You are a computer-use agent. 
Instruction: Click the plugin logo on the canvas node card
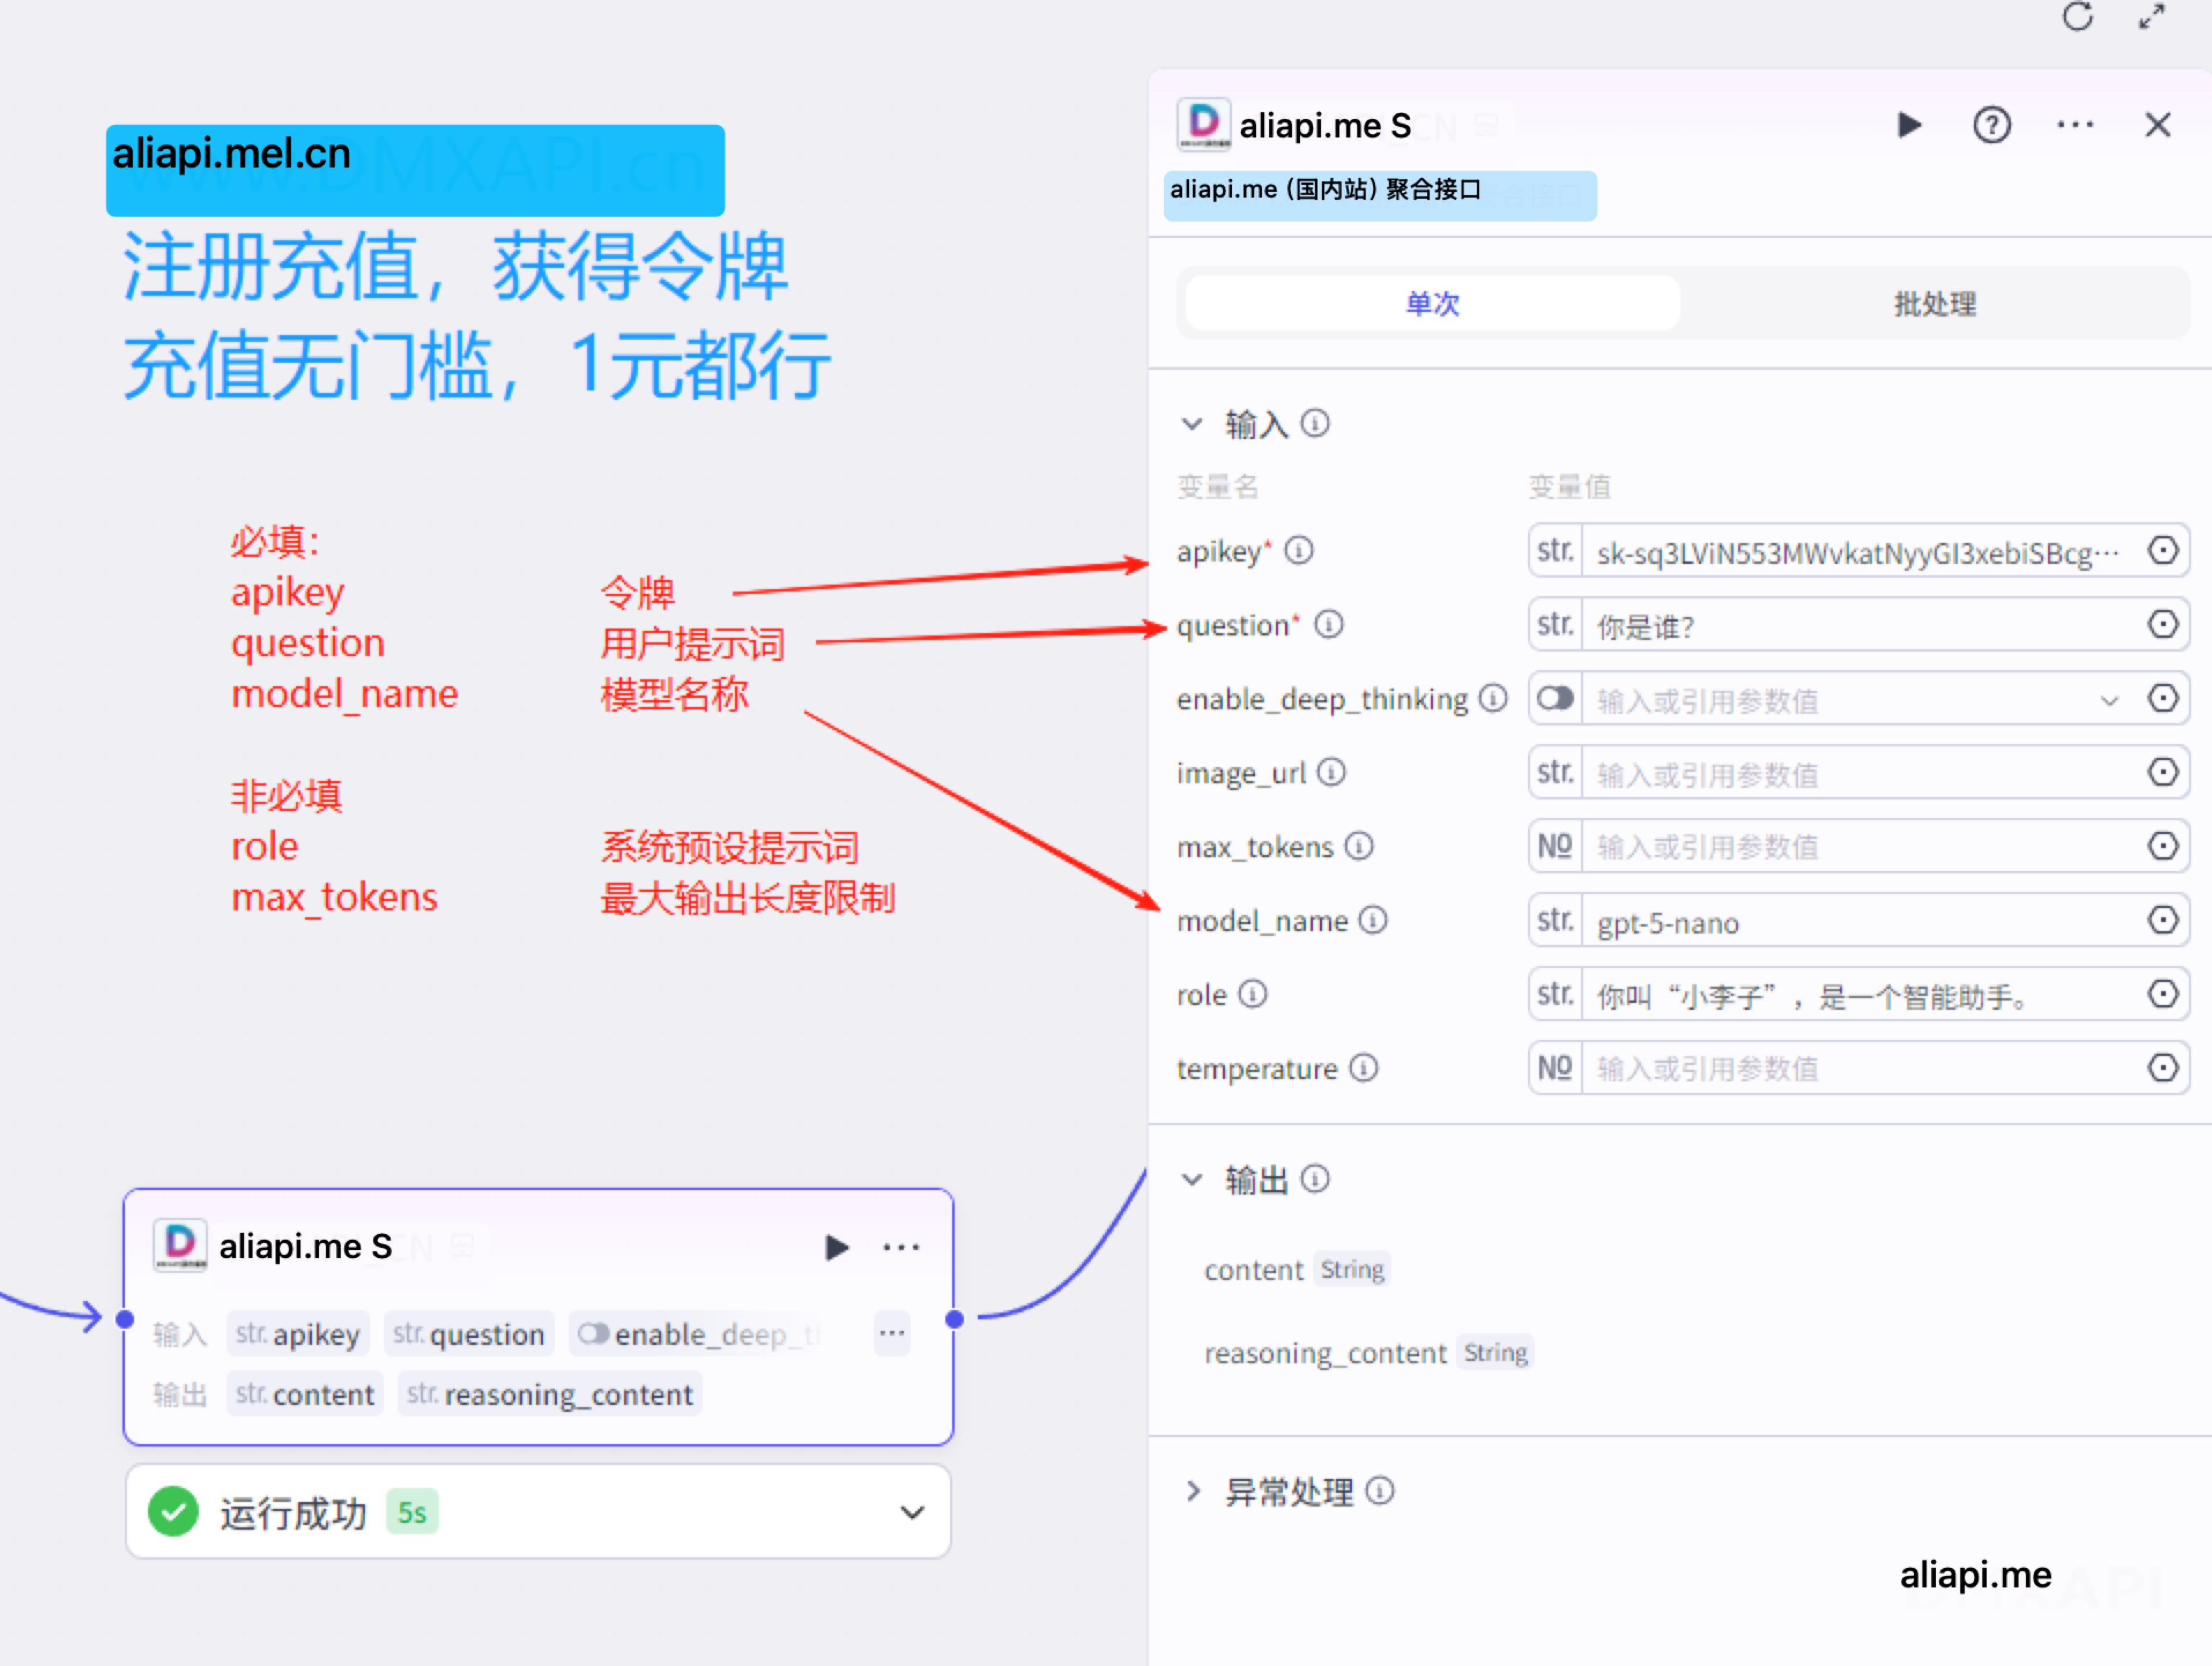click(x=180, y=1245)
